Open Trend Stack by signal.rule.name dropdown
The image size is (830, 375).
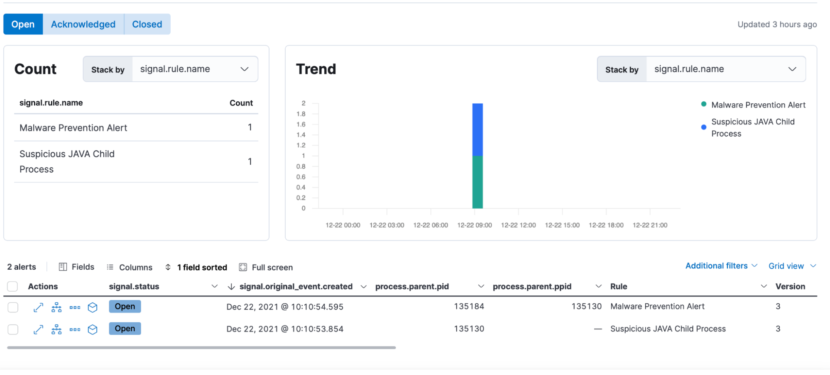726,69
